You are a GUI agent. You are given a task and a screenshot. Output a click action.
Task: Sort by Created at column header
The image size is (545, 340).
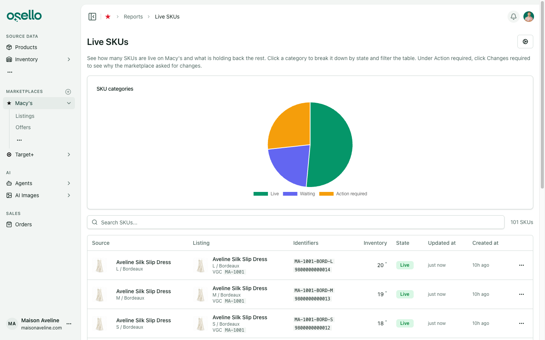pyautogui.click(x=485, y=243)
